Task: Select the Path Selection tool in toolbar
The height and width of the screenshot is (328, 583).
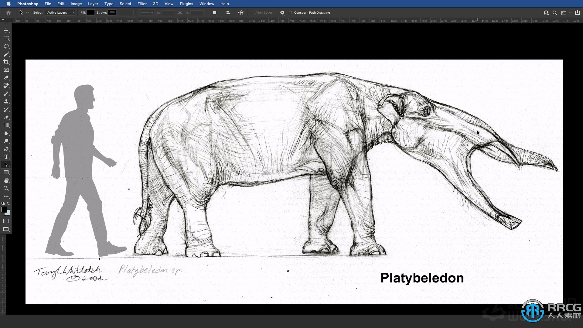Action: [x=6, y=165]
